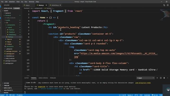Expand frontend's node_modules folder
170x96 pixels.
[11, 18]
